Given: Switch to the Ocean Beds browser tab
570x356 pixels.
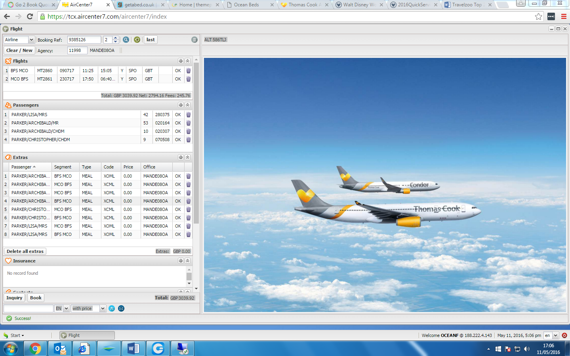Looking at the screenshot, I should 250,5.
